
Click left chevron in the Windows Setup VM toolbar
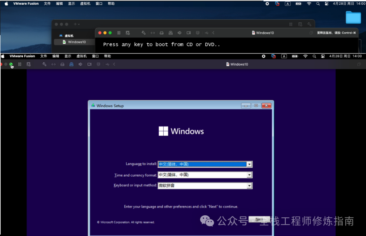click(x=114, y=64)
